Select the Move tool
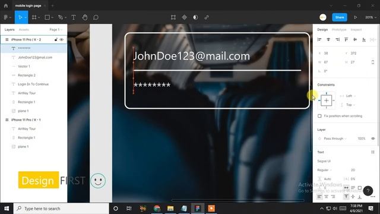Image resolution: width=380 pixels, height=214 pixels. 20,17
